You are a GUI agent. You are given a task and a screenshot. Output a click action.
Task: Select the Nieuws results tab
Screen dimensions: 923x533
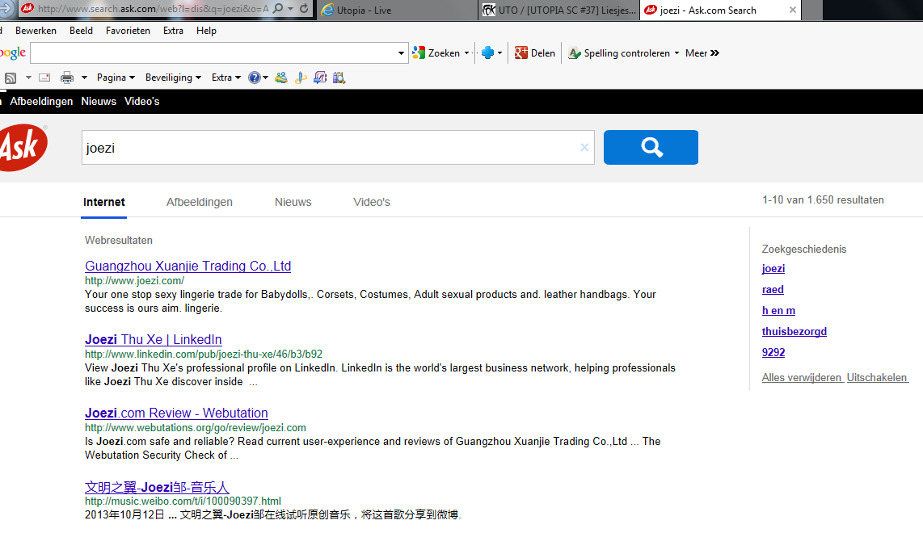point(293,203)
